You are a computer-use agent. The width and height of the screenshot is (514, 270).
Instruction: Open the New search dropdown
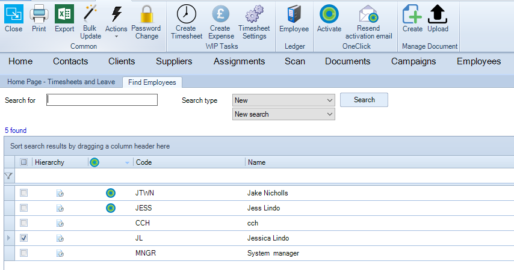tap(283, 114)
